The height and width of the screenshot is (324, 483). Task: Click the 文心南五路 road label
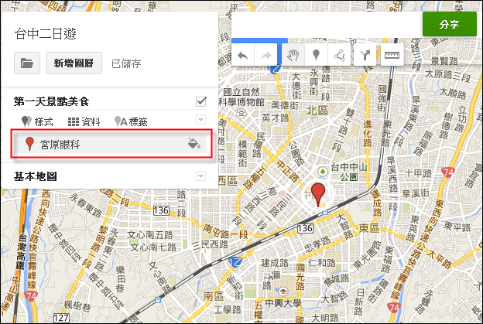tap(150, 235)
